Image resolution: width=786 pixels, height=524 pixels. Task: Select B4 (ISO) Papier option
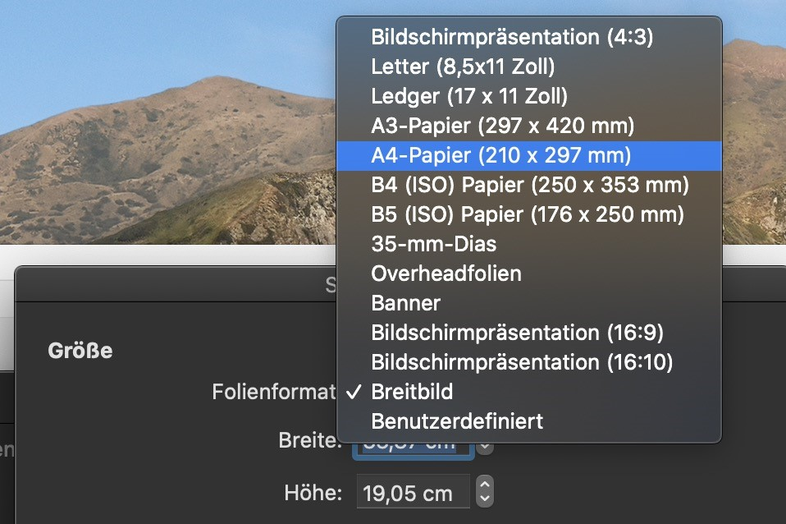point(529,185)
